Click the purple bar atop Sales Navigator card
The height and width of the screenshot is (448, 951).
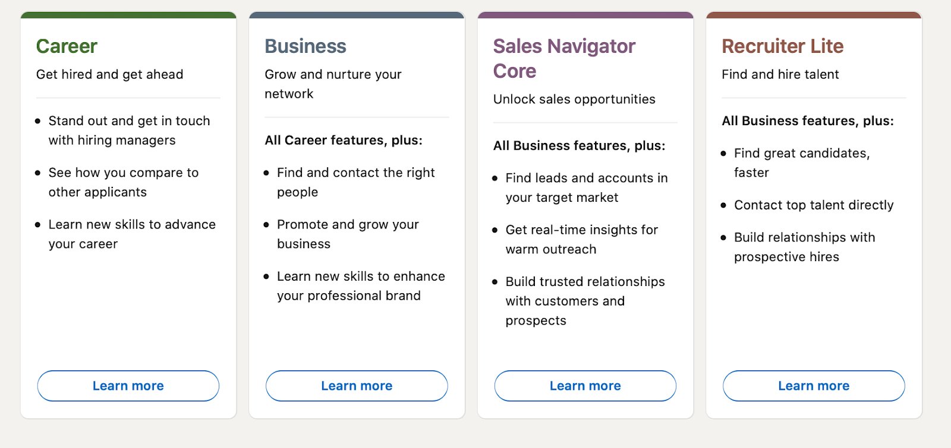click(585, 15)
